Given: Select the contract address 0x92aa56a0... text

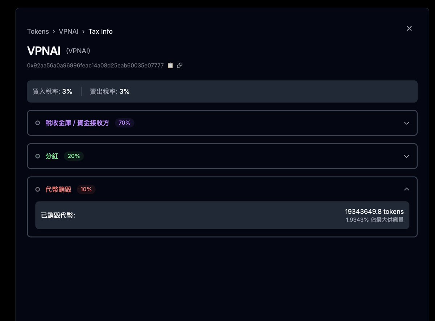Looking at the screenshot, I should coord(95,66).
